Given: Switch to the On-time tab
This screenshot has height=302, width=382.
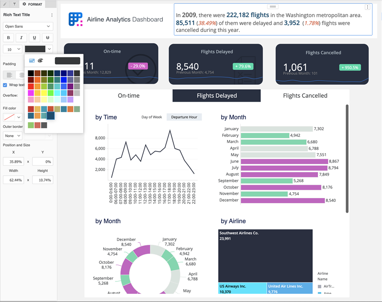Looking at the screenshot, I should click(128, 95).
